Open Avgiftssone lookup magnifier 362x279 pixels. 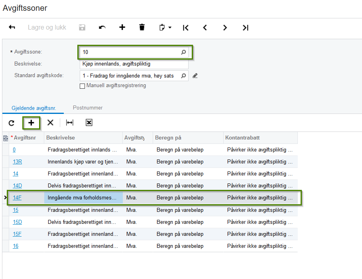(183, 52)
